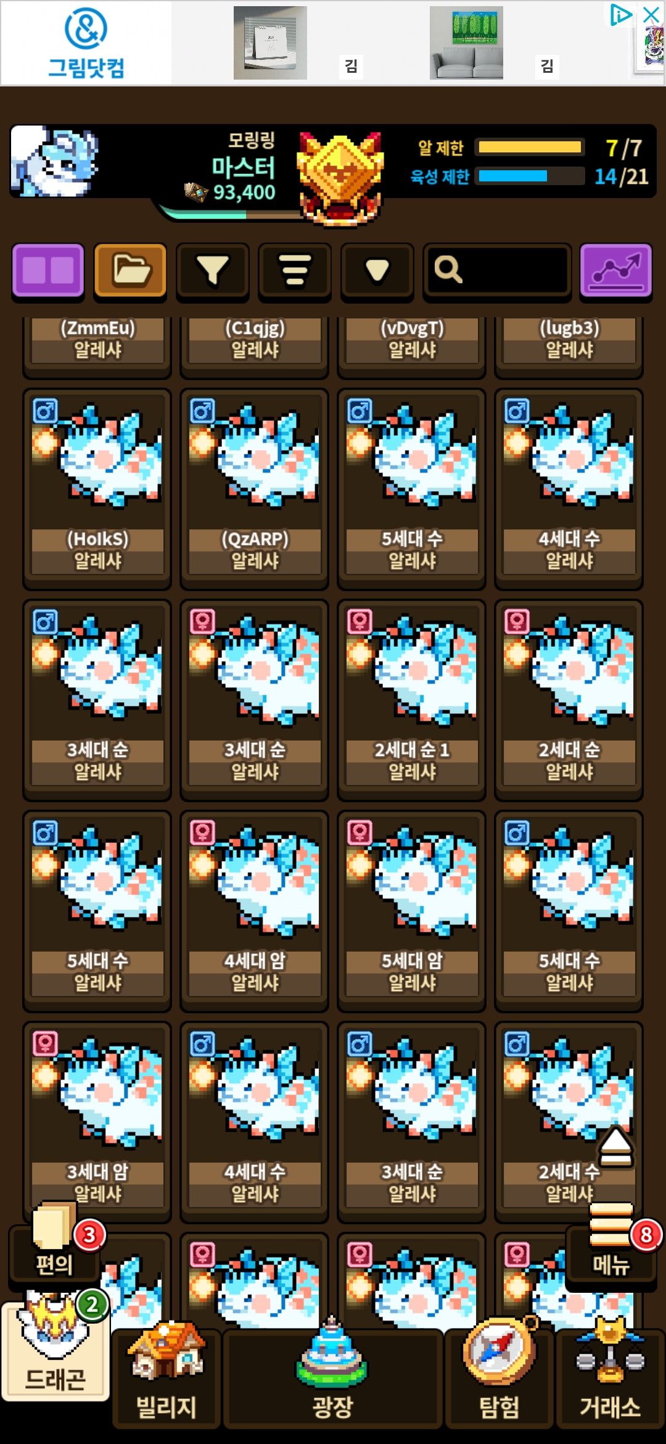The image size is (666, 1444).
Task: Open the 탐험 compass icon
Action: pos(499,1377)
